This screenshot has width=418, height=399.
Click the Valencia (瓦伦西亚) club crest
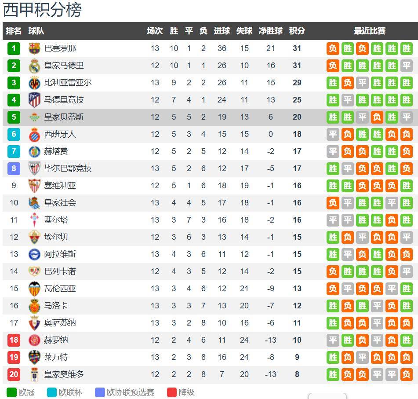click(x=34, y=289)
